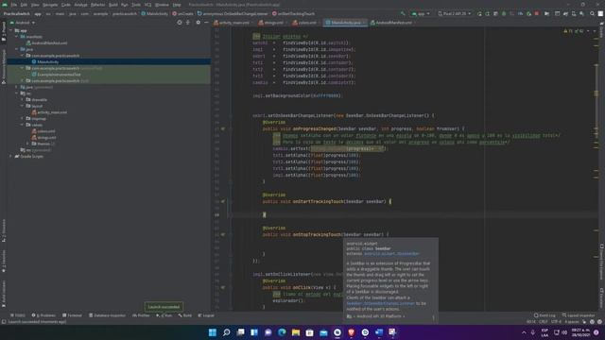Start debugging with the green bug icon

[x=504, y=13]
